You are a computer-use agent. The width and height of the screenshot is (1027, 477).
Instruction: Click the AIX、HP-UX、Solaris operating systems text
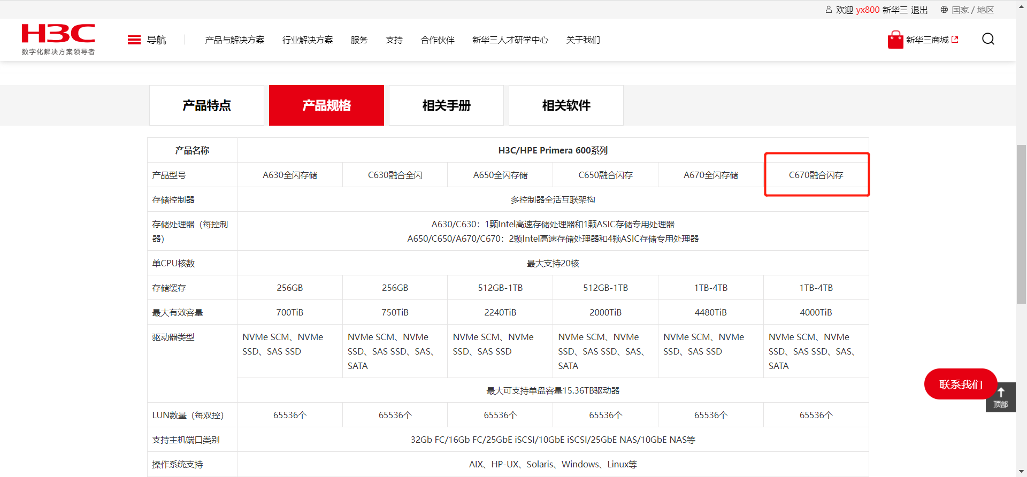[553, 464]
